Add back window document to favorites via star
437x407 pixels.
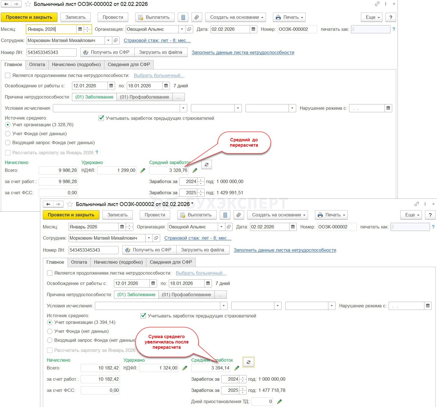[28, 4]
